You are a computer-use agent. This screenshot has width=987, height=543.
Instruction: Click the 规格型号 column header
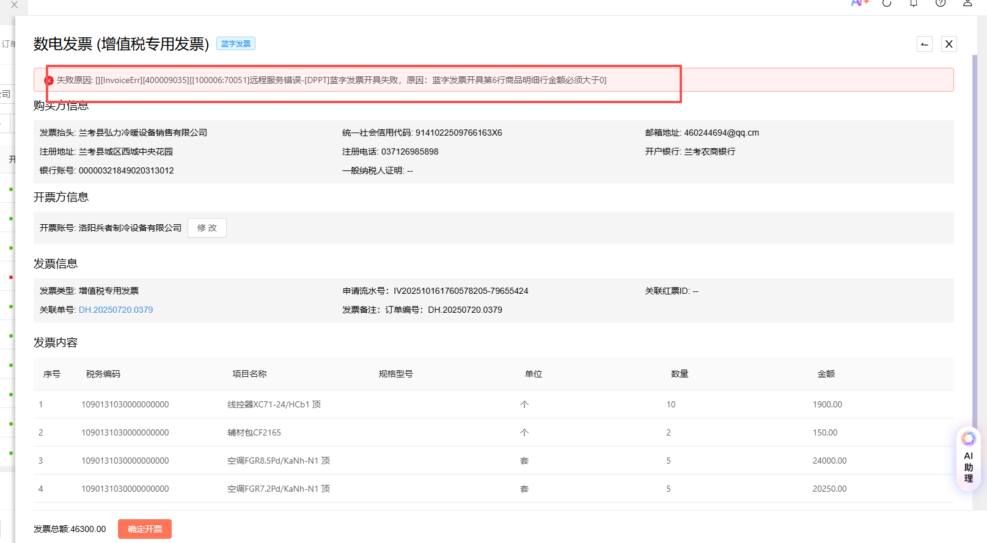point(396,374)
